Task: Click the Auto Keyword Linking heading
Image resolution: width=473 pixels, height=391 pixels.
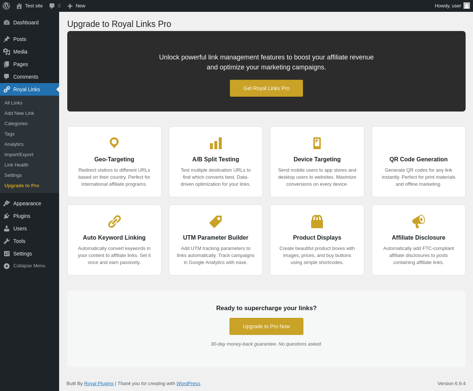Action: click(114, 238)
